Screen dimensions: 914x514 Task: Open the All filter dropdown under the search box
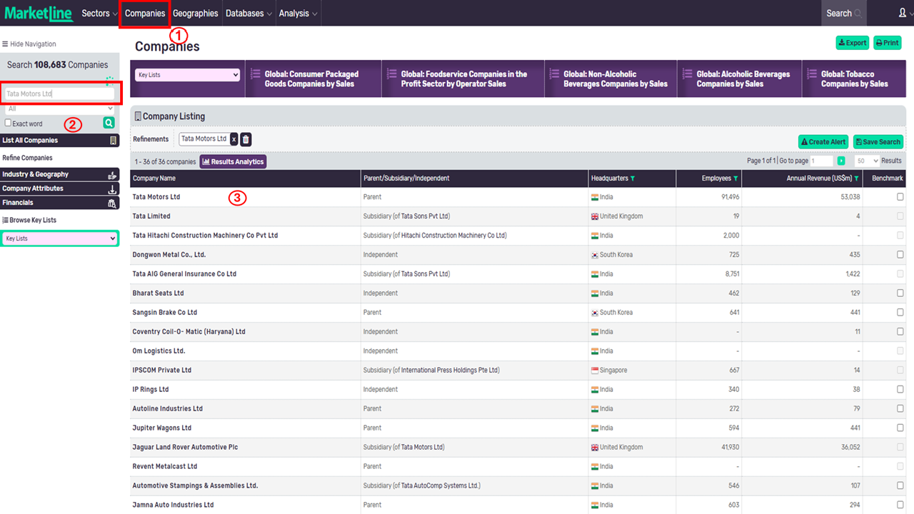(60, 109)
